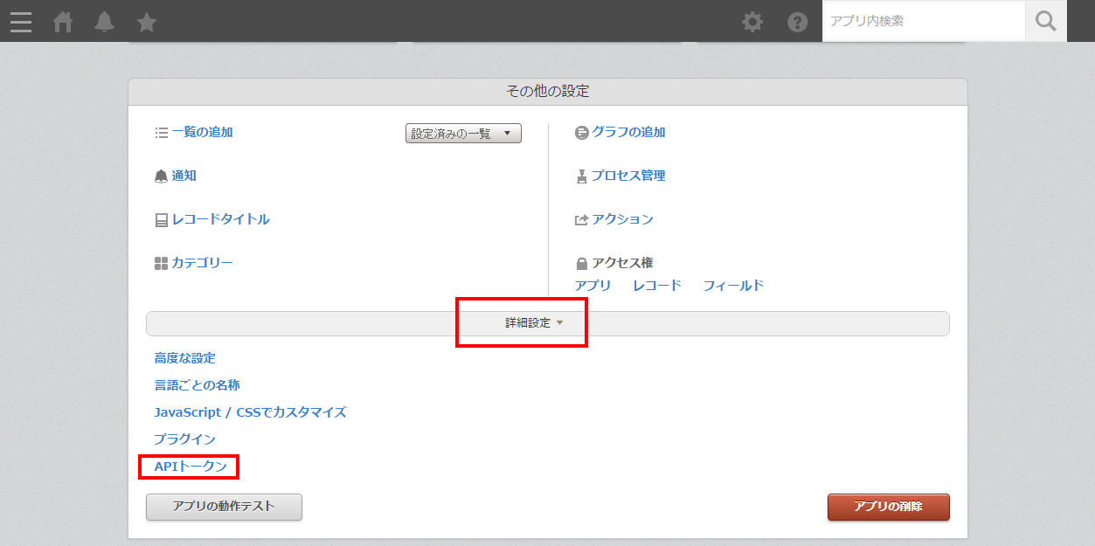Select the グラフの追加 link

pyautogui.click(x=628, y=132)
